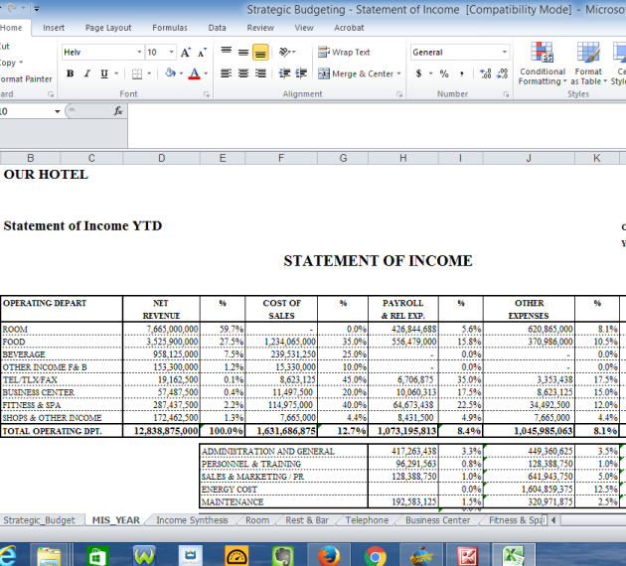Increase font size with Grow Font

(x=185, y=53)
